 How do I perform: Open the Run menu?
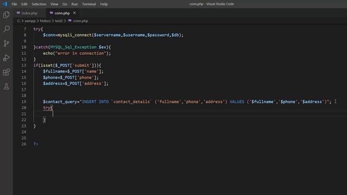75,4
